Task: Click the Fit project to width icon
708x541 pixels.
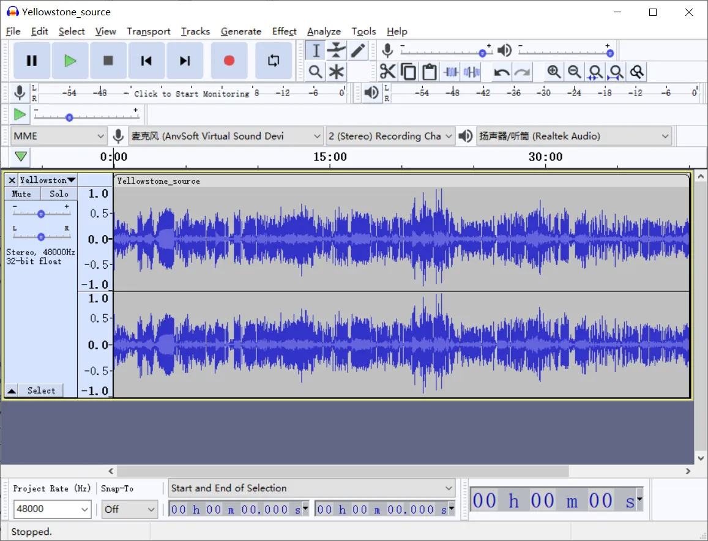Action: [x=616, y=72]
